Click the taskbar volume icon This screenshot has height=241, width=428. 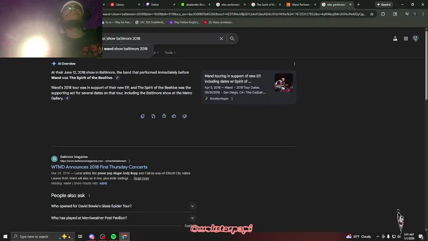tap(399, 237)
